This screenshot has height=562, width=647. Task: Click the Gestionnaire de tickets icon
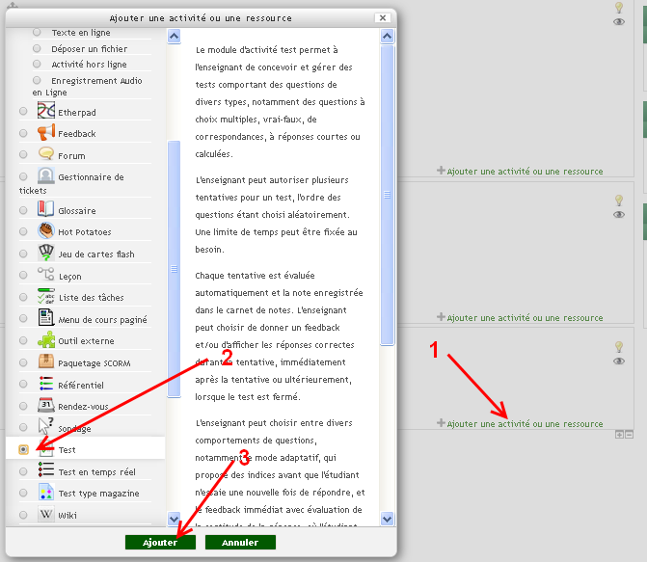point(46,175)
